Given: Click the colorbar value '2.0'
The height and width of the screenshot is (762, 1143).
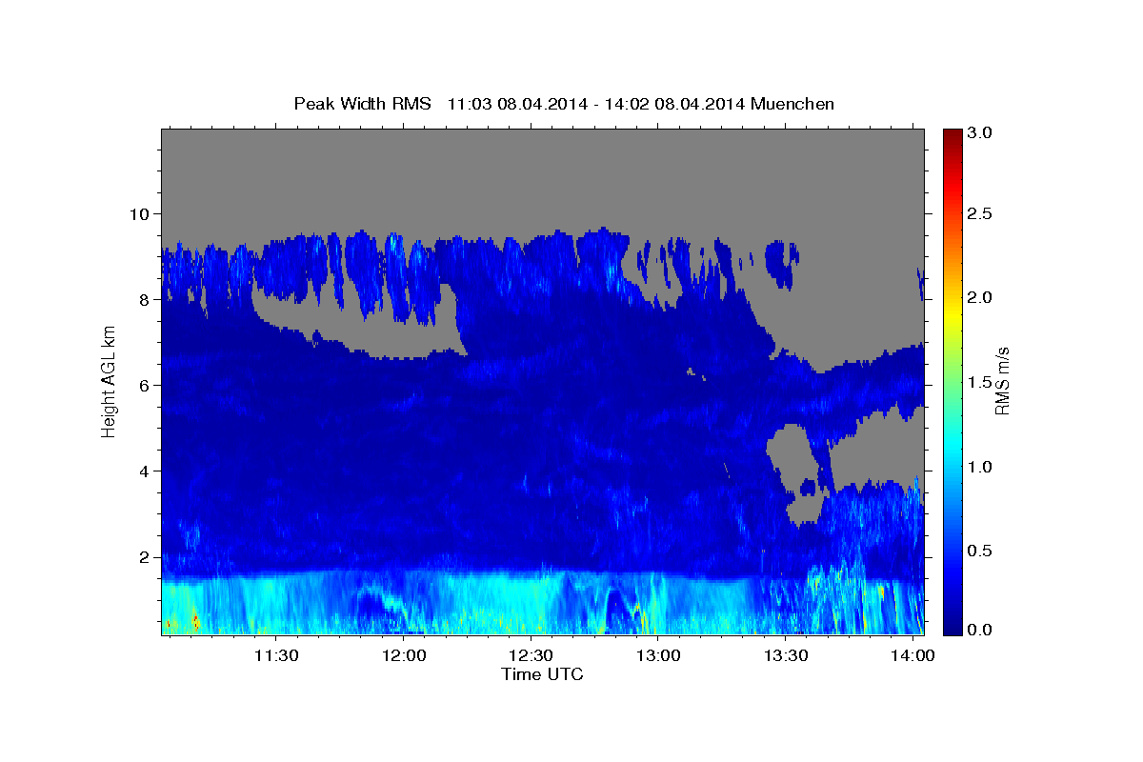Looking at the screenshot, I should point(982,297).
